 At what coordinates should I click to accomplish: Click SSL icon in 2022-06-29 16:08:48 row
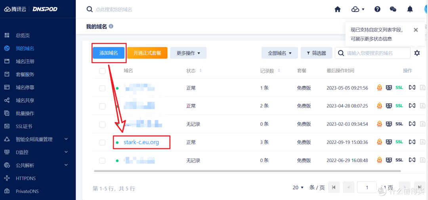399,160
